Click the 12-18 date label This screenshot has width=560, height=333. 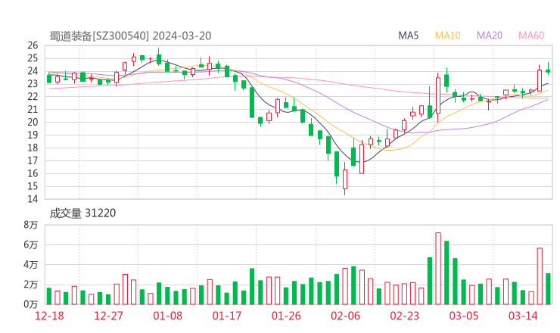click(x=49, y=316)
